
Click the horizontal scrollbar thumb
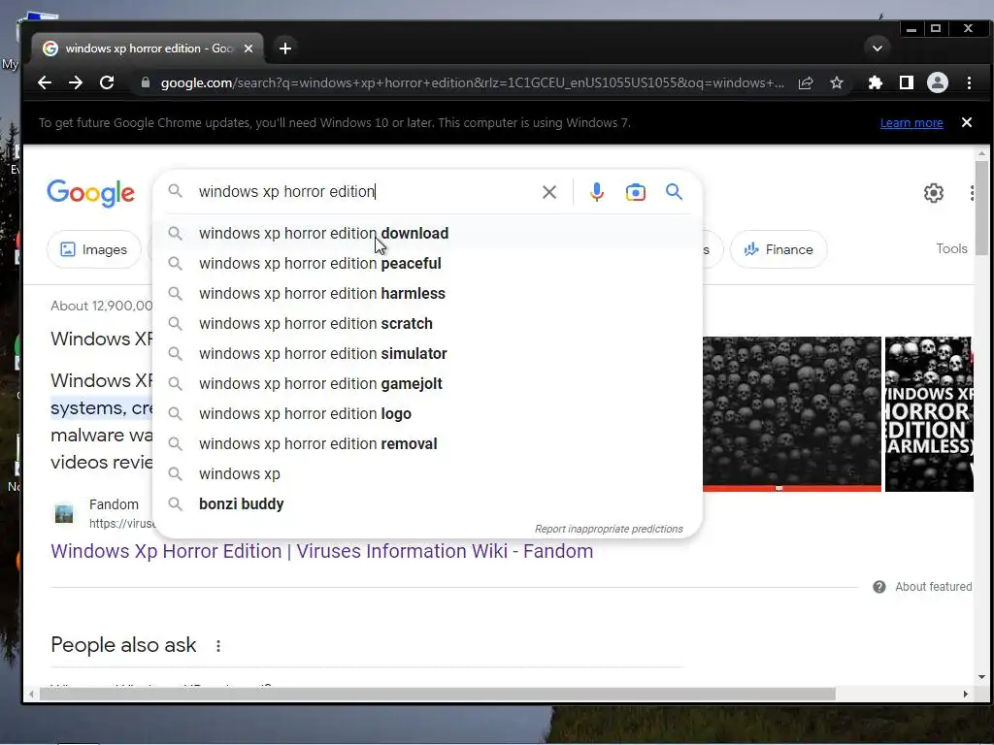click(438, 694)
